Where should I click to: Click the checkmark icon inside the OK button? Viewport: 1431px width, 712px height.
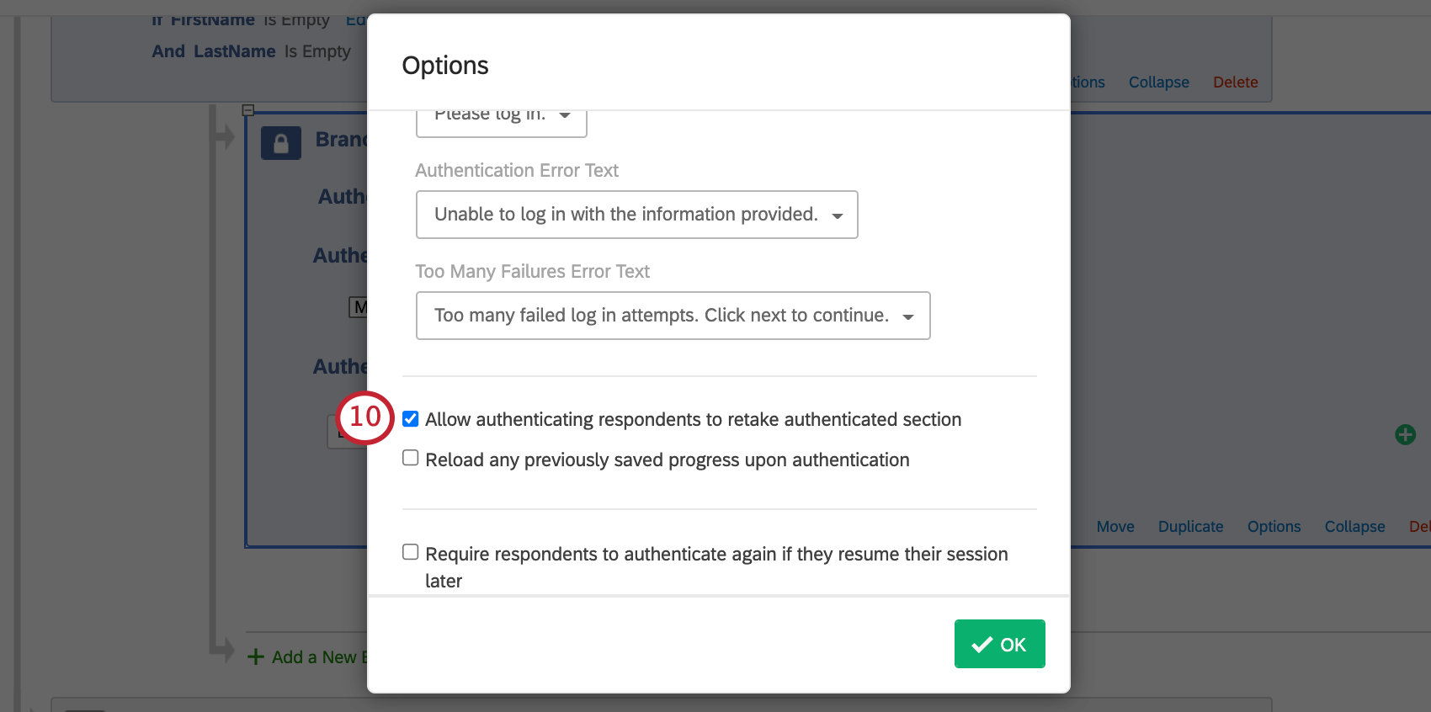click(981, 644)
